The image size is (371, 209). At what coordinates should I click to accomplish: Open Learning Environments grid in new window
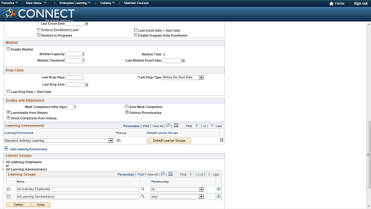[x=168, y=125]
